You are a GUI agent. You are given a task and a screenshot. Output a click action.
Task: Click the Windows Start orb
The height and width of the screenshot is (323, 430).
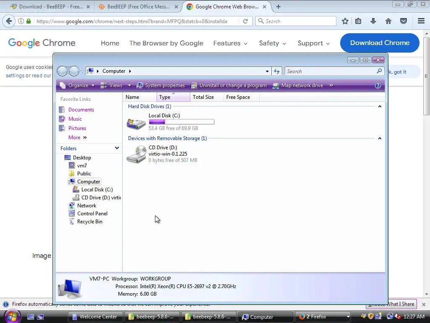coord(12,316)
